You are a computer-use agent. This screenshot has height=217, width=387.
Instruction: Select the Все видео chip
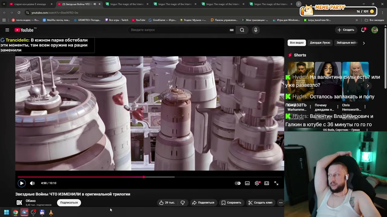click(x=297, y=43)
